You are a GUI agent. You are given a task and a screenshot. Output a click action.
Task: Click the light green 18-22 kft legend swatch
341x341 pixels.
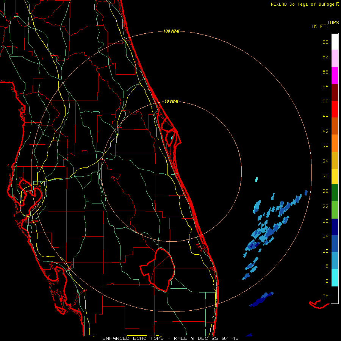point(335,210)
